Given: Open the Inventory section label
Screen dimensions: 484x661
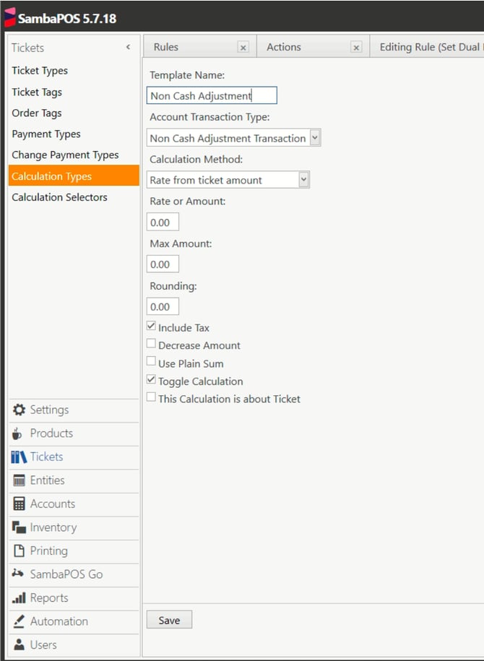Looking at the screenshot, I should click(x=53, y=527).
